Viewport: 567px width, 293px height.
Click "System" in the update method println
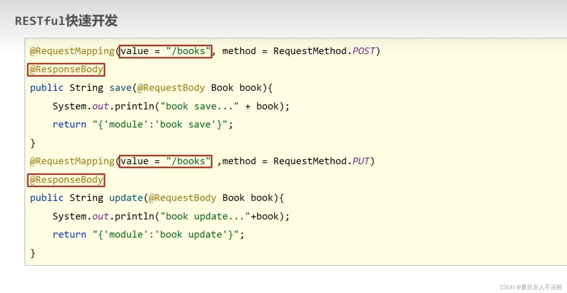pyautogui.click(x=69, y=216)
